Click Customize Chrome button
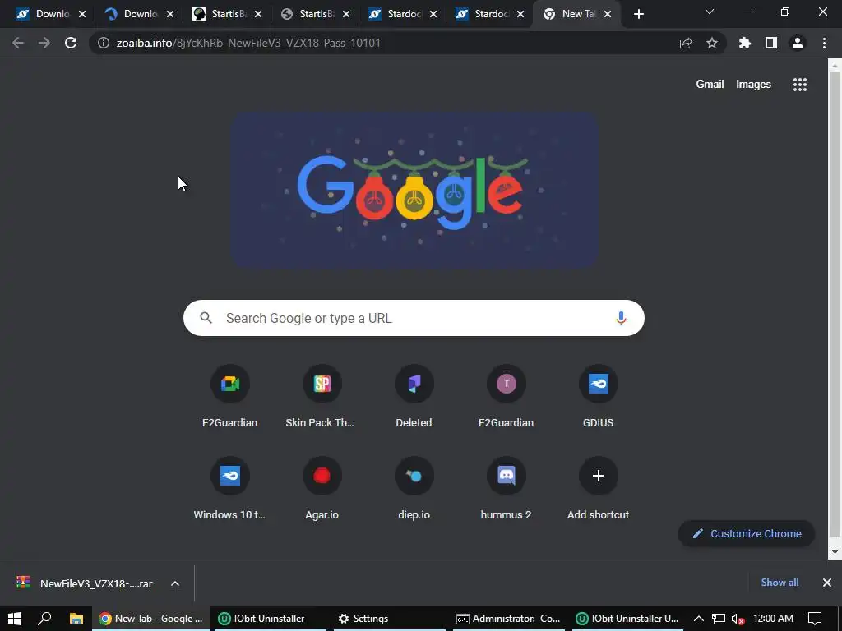Viewport: 842px width, 631px height. click(x=747, y=533)
